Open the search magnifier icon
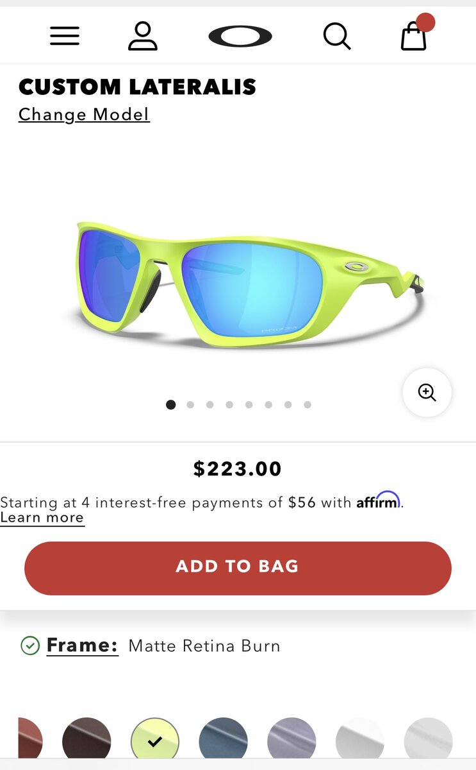 coord(337,36)
